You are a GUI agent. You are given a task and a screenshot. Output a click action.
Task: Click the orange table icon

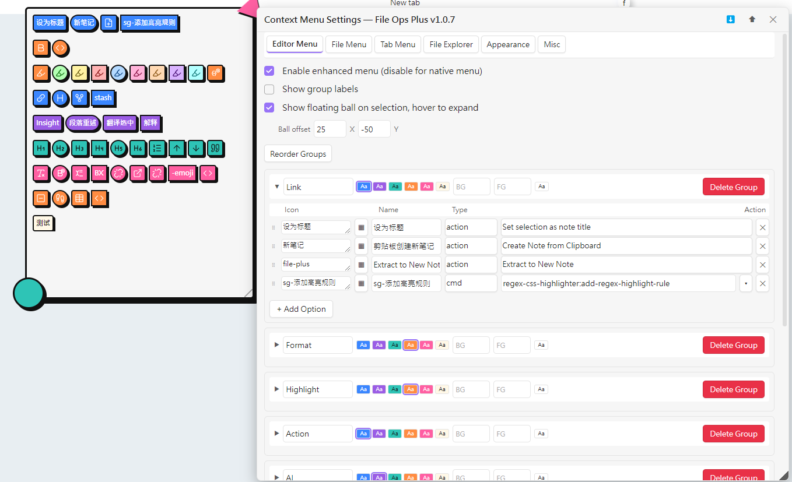(79, 198)
